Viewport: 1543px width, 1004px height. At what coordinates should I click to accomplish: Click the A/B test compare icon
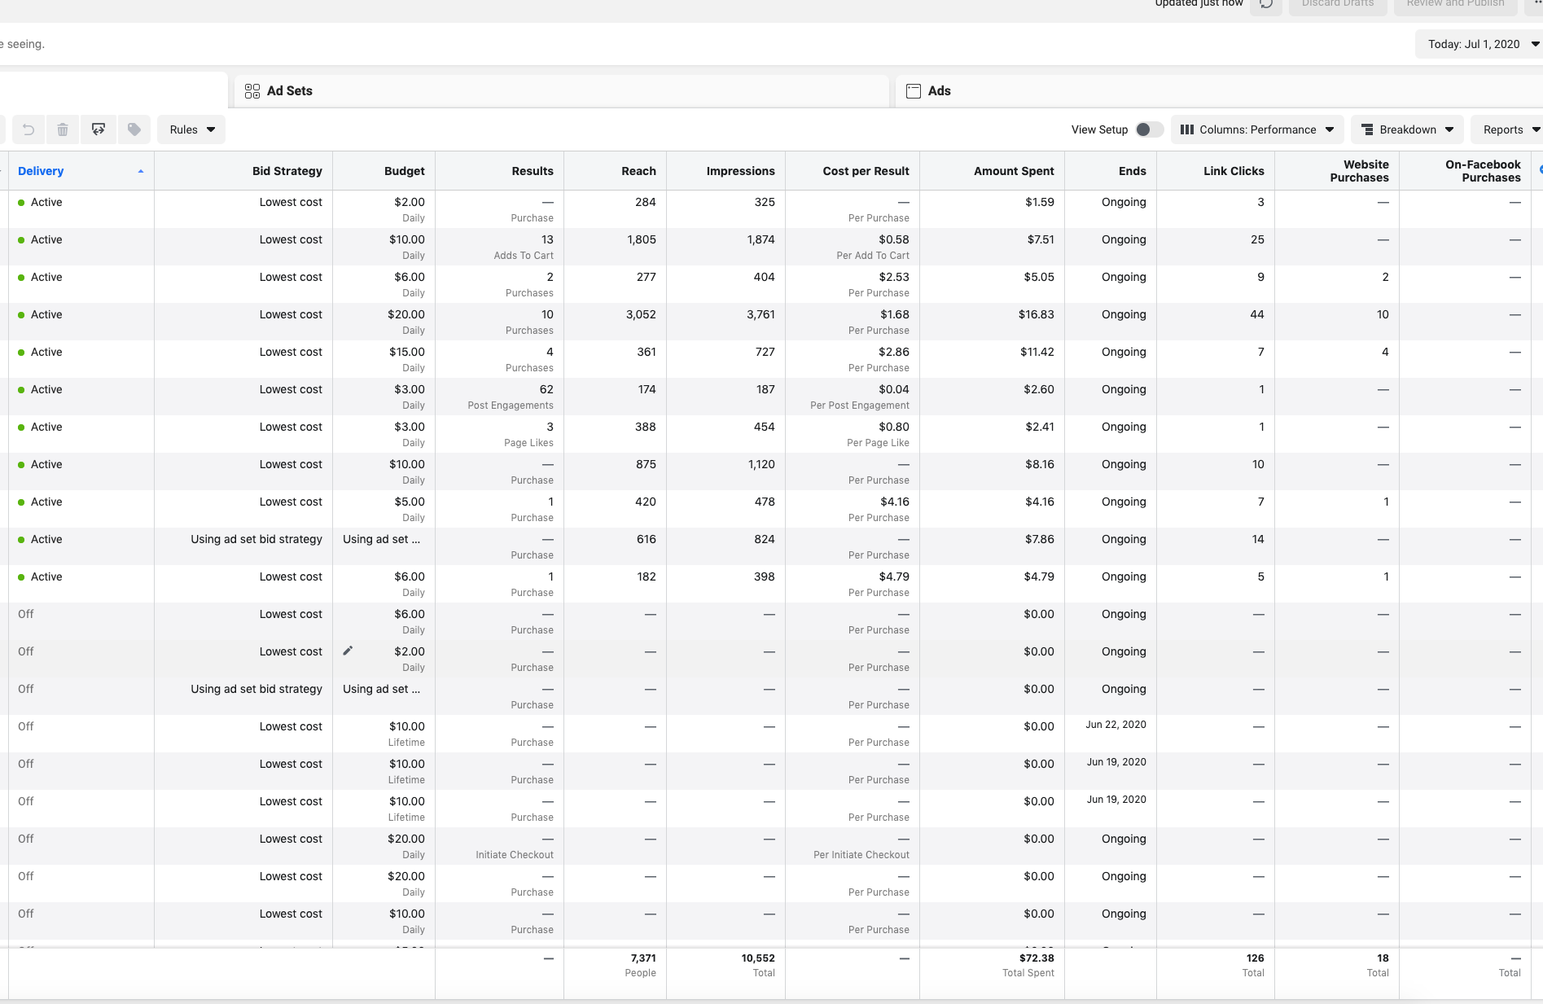coord(99,129)
